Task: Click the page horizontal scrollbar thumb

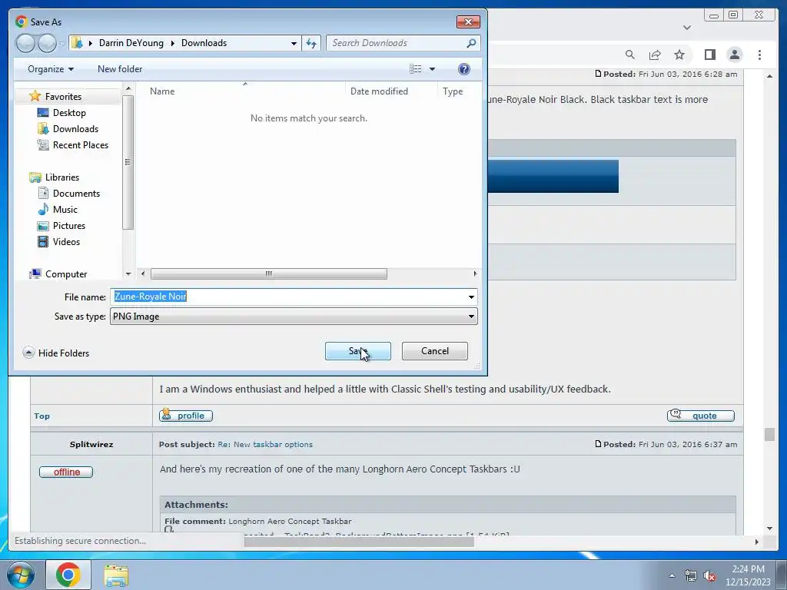Action: click(359, 542)
